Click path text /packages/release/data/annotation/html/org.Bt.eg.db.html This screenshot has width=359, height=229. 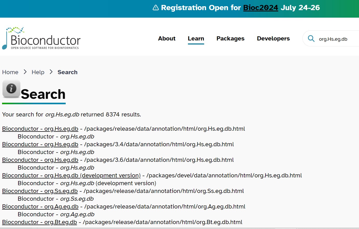163,222
